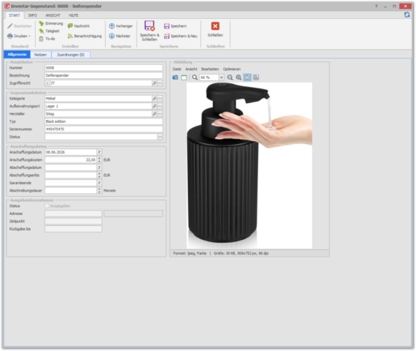Search Hersteller with magnifier icon
Screen dimensions: 416x351
click(x=154, y=114)
